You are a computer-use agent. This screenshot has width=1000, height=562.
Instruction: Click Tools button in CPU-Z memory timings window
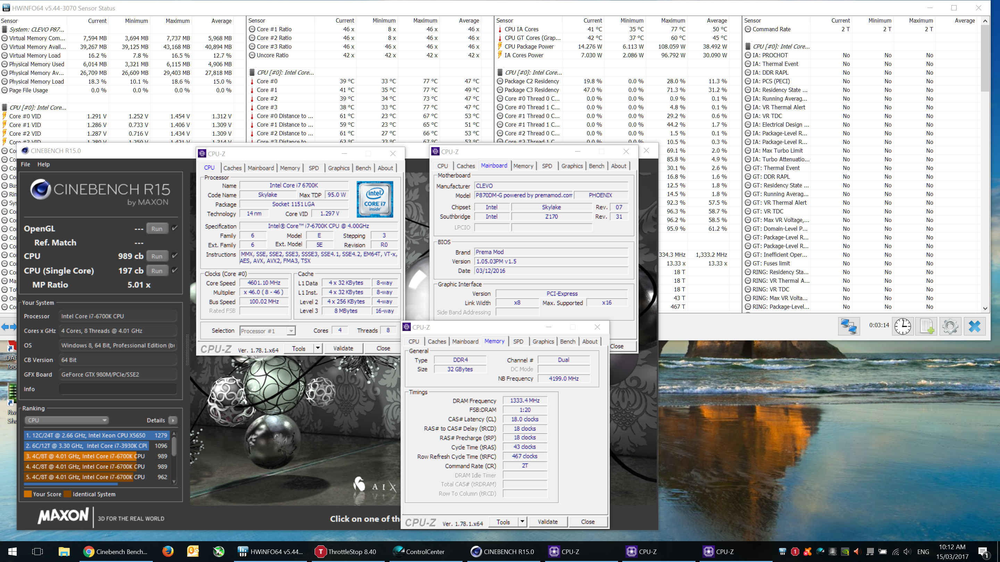point(503,522)
